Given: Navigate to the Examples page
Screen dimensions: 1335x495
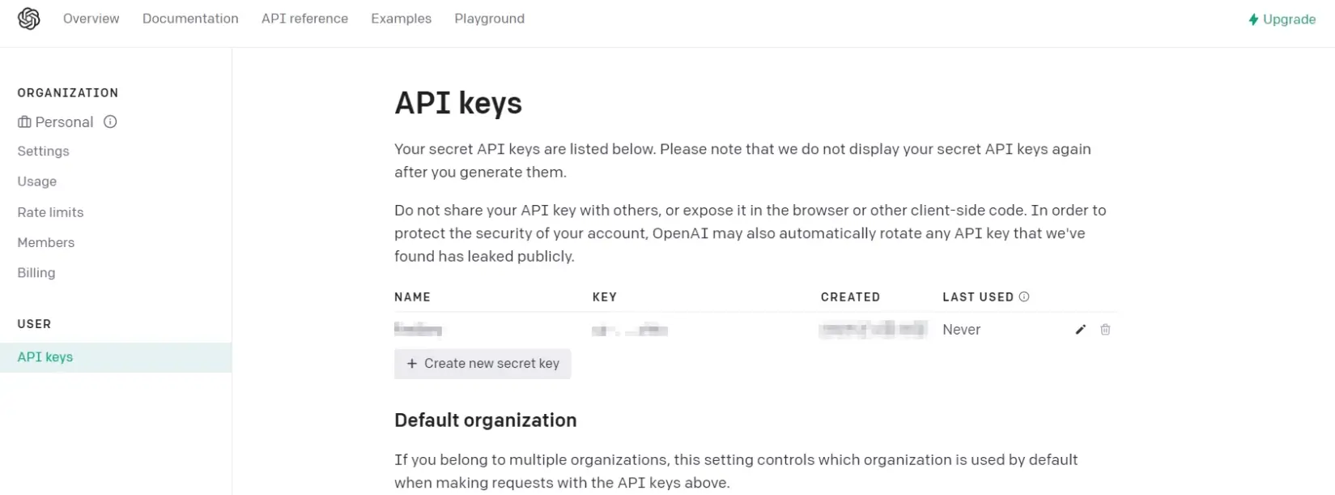Looking at the screenshot, I should point(401,18).
